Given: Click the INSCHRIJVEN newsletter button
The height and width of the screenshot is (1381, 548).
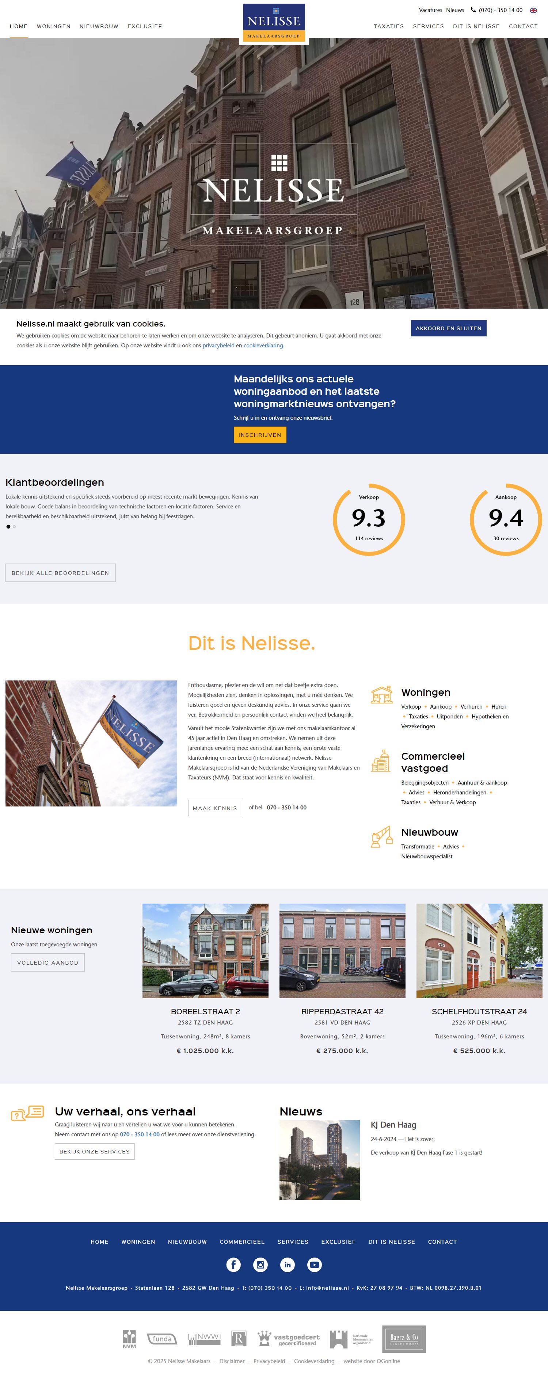Looking at the screenshot, I should pos(260,435).
